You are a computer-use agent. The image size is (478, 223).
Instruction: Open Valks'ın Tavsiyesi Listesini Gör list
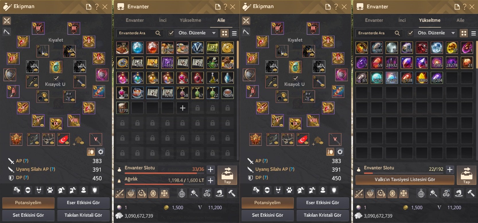coord(405,180)
